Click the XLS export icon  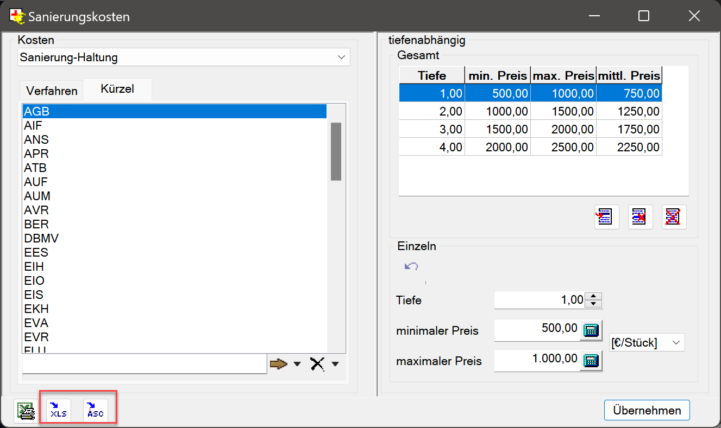click(59, 411)
